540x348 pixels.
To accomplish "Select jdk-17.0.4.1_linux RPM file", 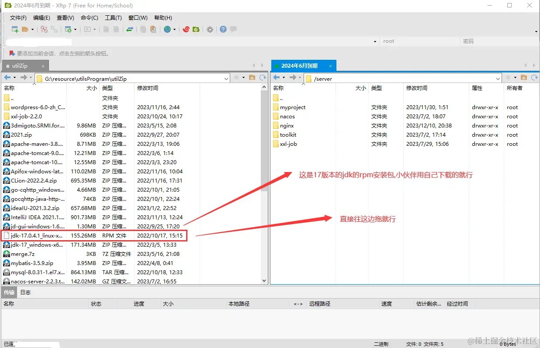I will [x=94, y=235].
